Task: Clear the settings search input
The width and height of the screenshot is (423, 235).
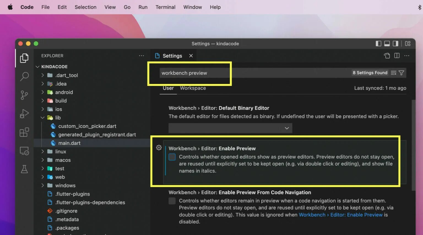Action: 394,73
